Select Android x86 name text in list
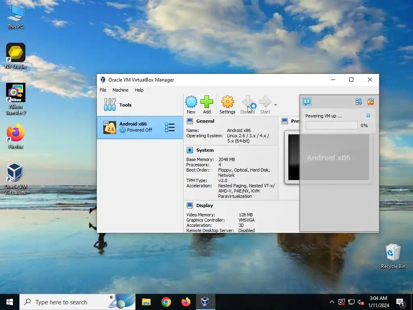 click(x=133, y=124)
